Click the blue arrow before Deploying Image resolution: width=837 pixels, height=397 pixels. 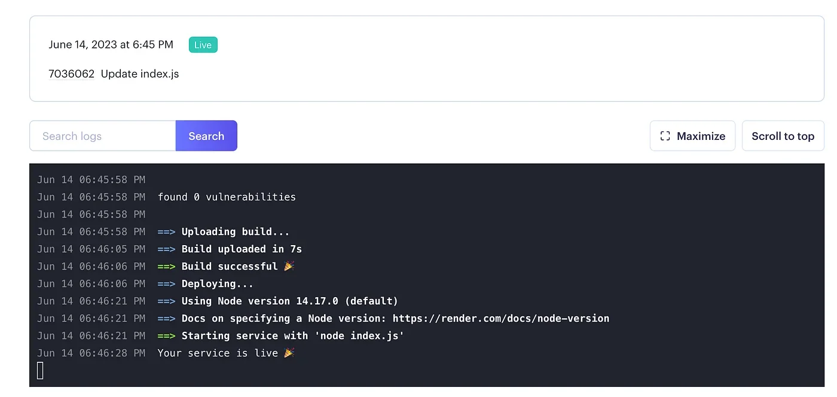pos(166,283)
